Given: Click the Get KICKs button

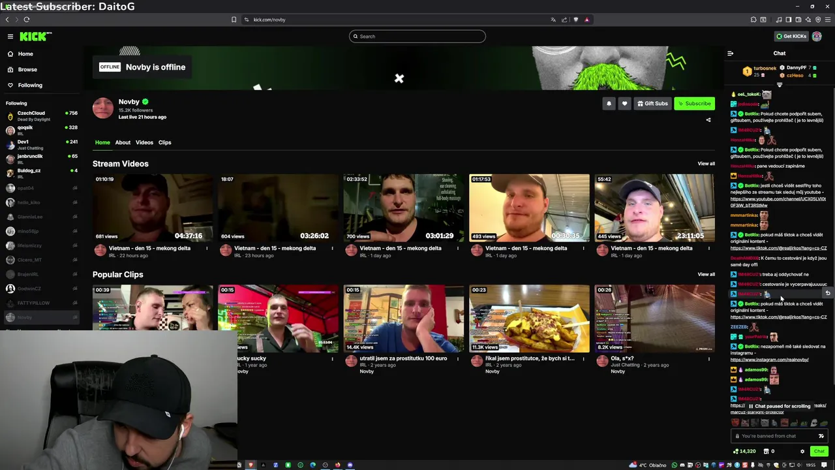Looking at the screenshot, I should pos(791,36).
